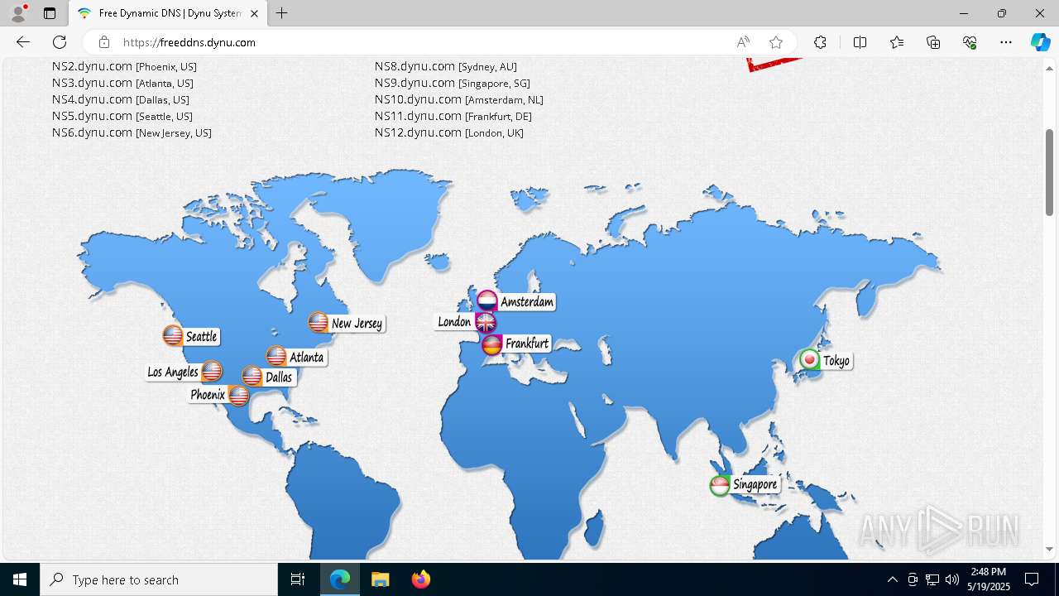Click the Atlanta flag marker
Viewport: 1059px width, 596px height.
click(276, 357)
